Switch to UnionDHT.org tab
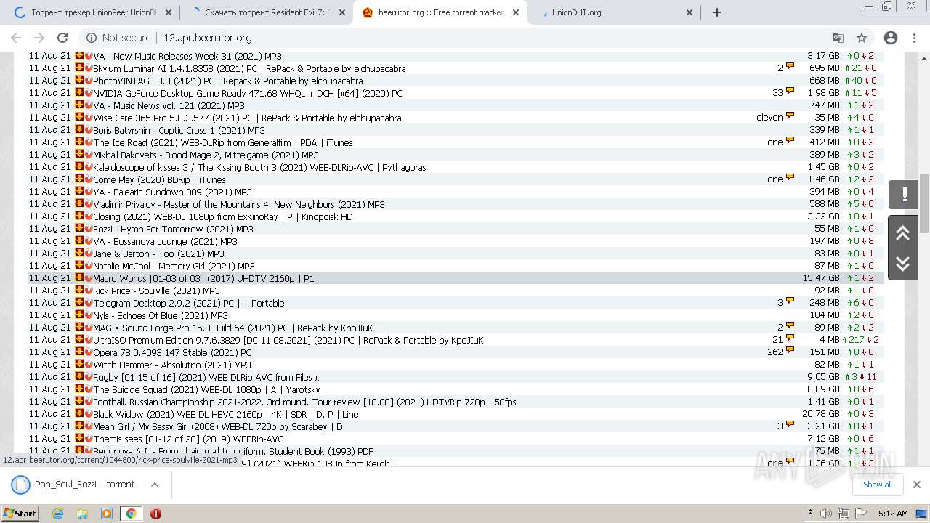 (614, 12)
